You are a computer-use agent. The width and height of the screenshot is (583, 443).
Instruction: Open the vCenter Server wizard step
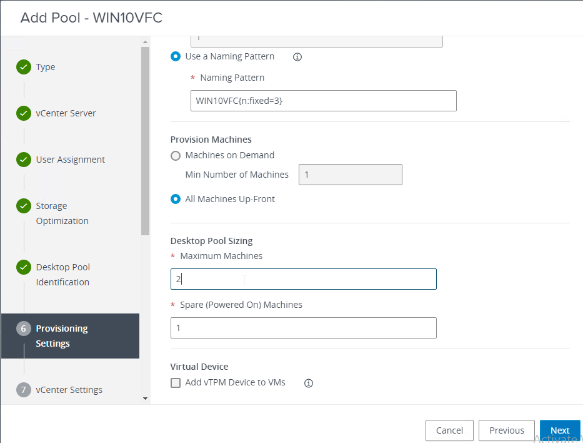(66, 113)
